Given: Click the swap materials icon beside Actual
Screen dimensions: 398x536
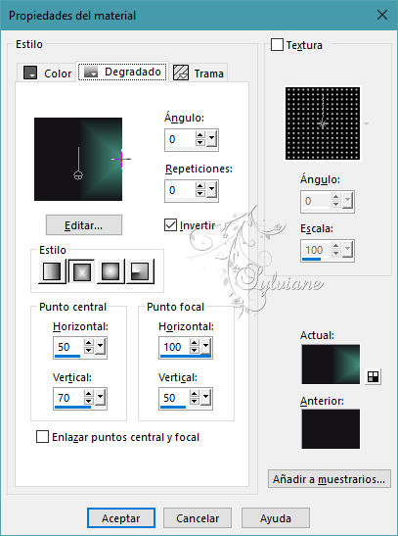Looking at the screenshot, I should (374, 376).
